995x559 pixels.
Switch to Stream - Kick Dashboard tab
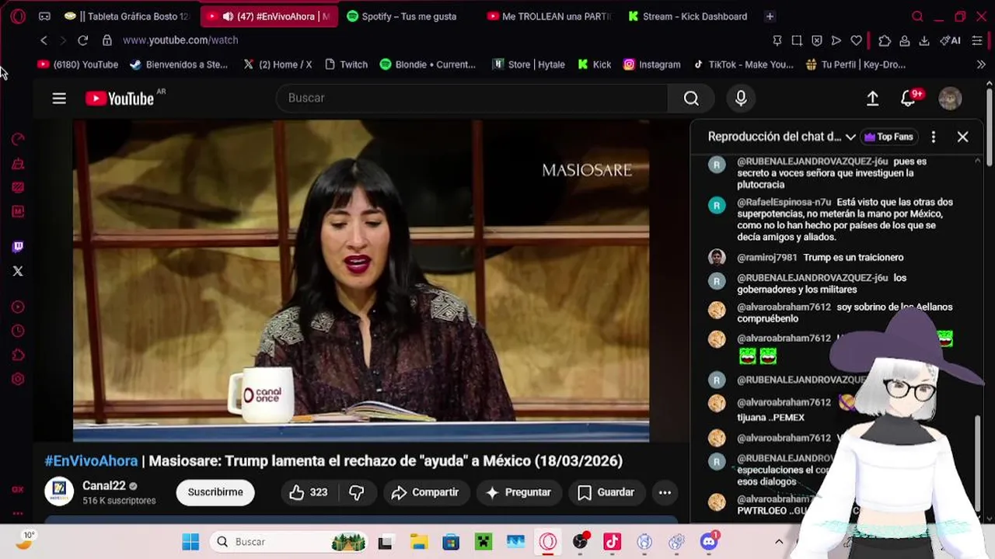point(687,16)
